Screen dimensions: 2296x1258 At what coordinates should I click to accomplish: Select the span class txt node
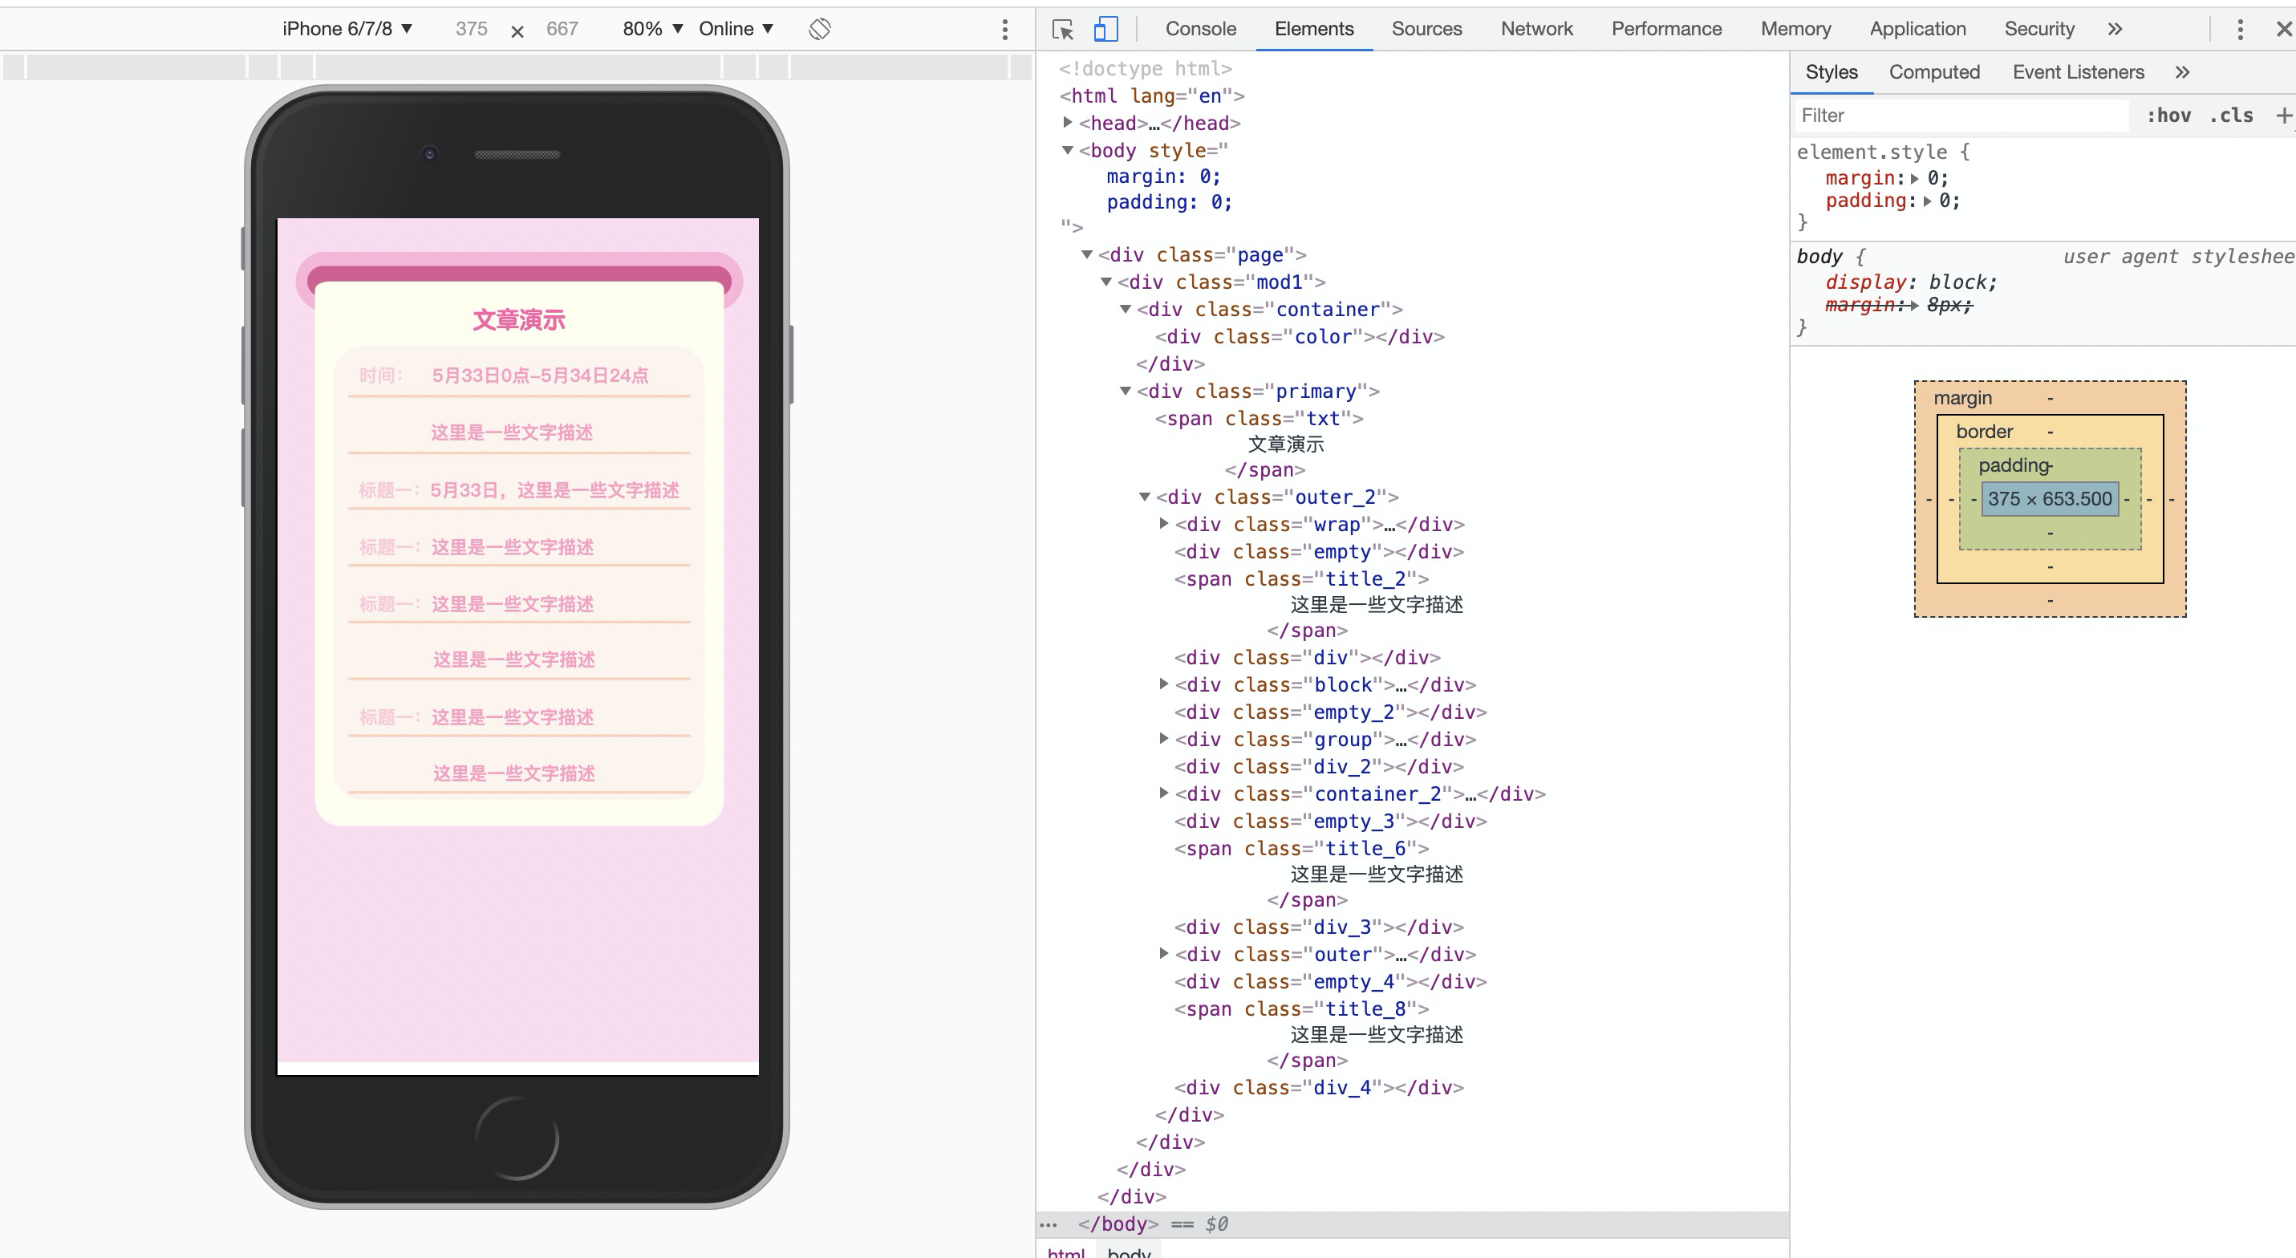point(1259,418)
